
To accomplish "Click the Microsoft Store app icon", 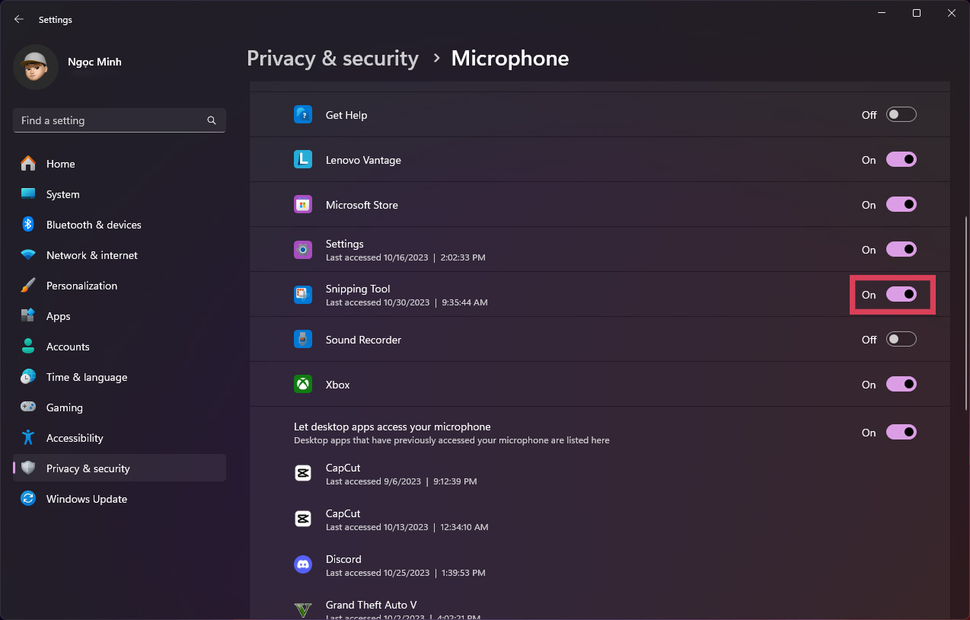I will [x=303, y=205].
